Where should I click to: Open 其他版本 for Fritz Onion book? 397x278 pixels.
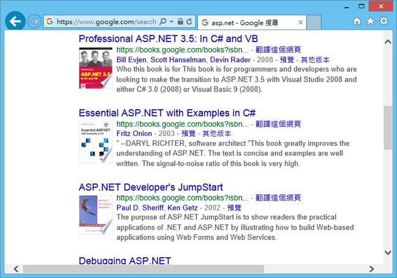[217, 134]
